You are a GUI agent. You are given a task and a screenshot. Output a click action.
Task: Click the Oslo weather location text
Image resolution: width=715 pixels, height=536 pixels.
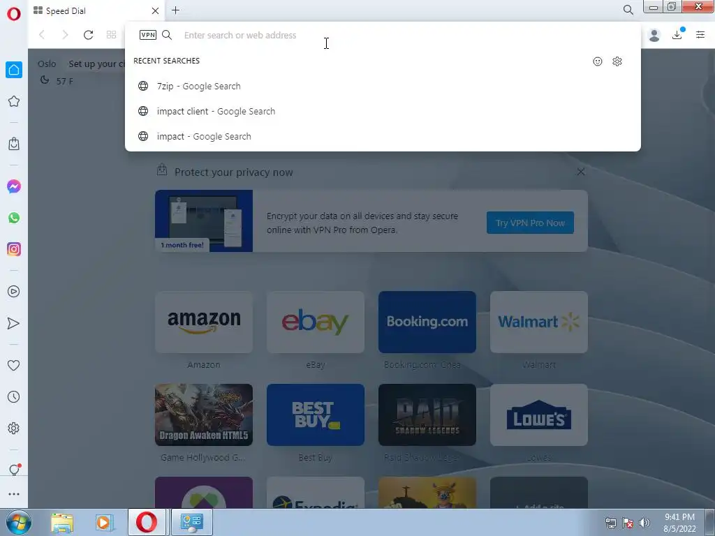pos(47,64)
